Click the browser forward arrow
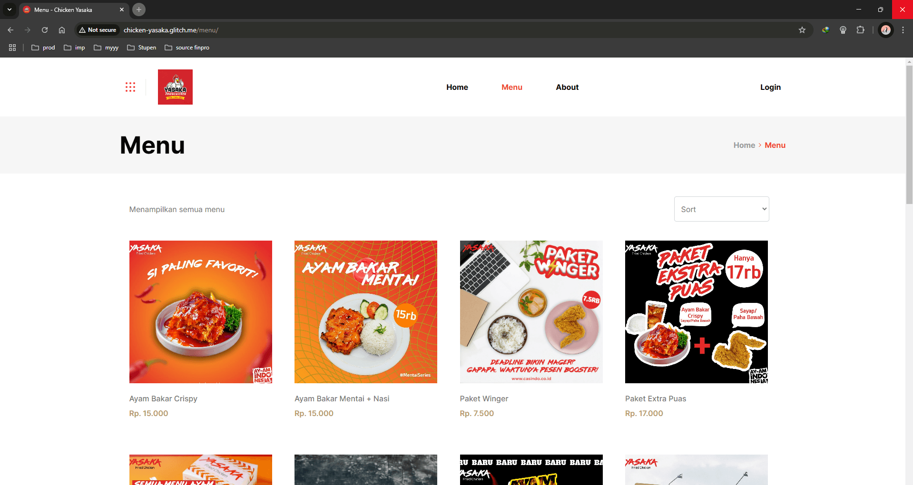The width and height of the screenshot is (913, 485). click(28, 30)
